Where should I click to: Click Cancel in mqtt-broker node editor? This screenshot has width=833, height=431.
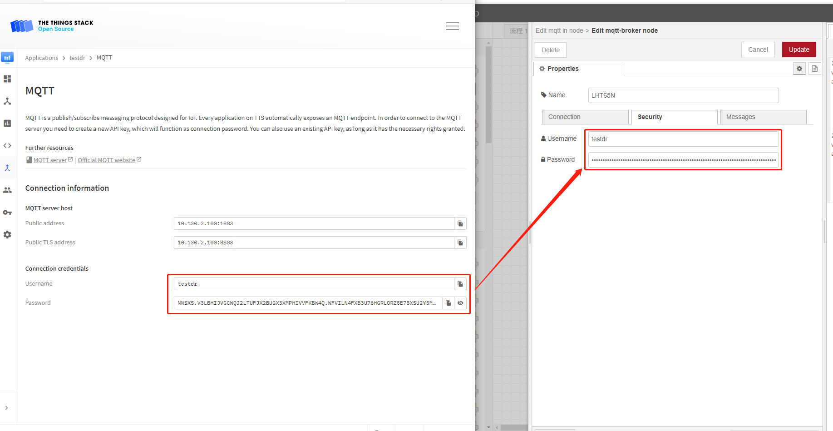point(758,50)
